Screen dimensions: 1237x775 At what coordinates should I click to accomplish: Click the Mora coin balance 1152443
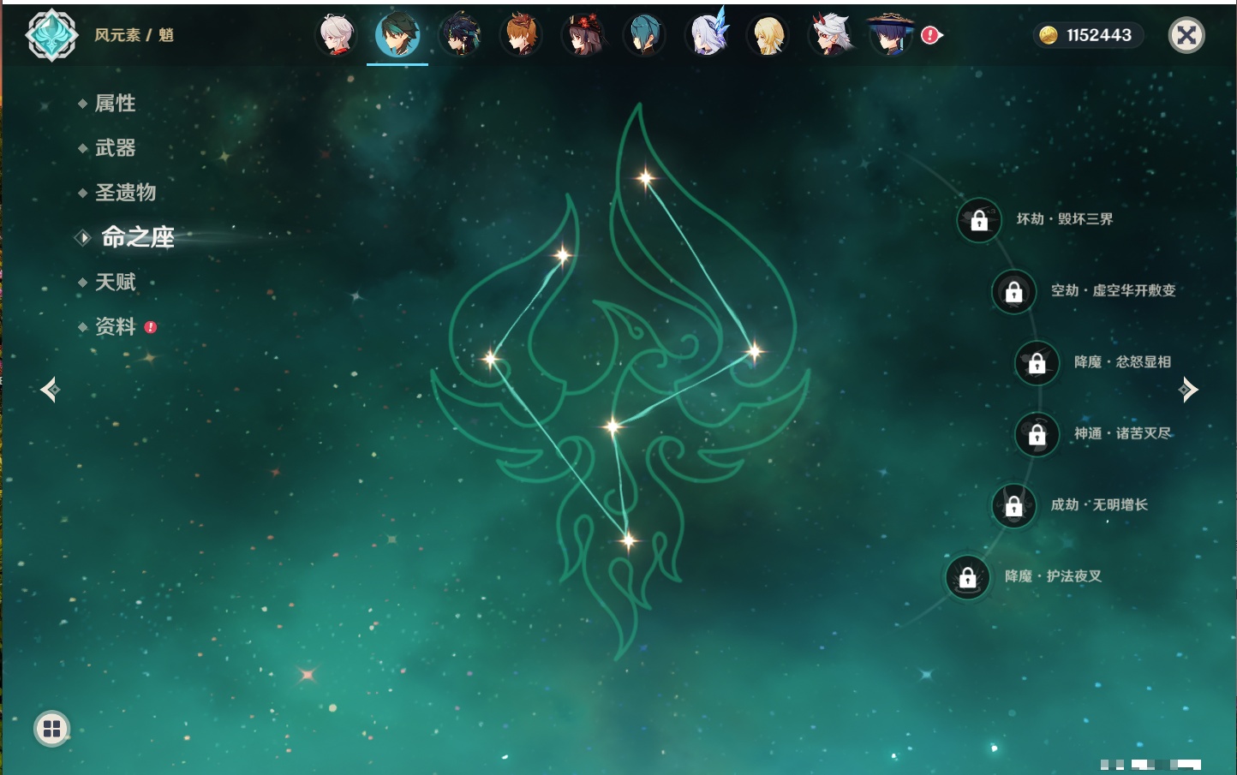coord(1087,35)
